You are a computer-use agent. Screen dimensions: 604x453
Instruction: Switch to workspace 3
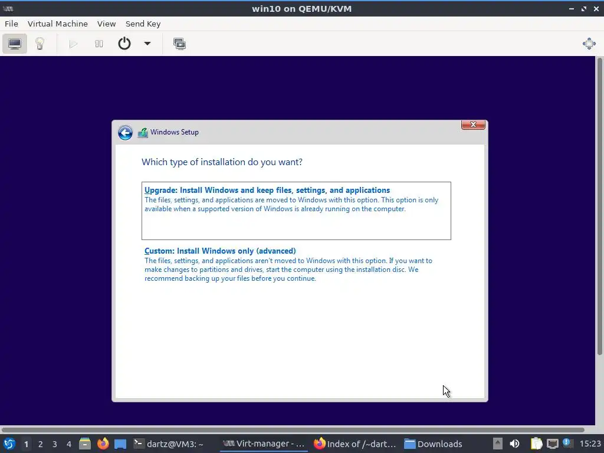pyautogui.click(x=55, y=444)
